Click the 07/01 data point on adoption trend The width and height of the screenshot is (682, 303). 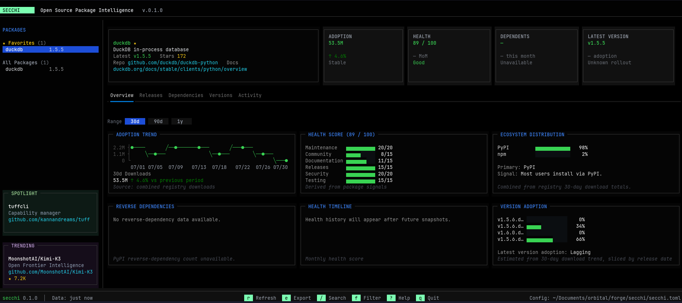tap(132, 148)
